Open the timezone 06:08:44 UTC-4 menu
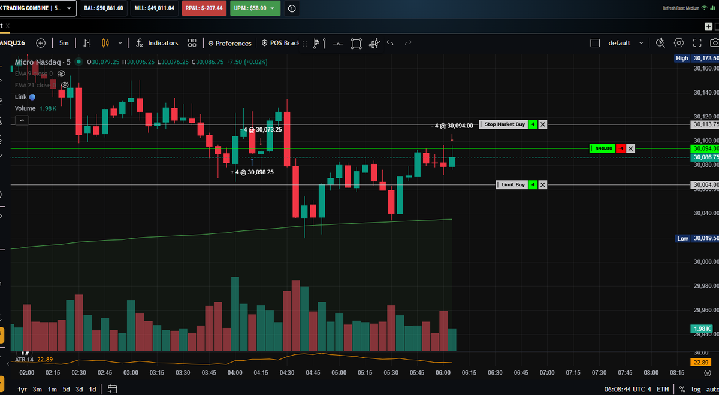The width and height of the screenshot is (719, 395). click(627, 389)
